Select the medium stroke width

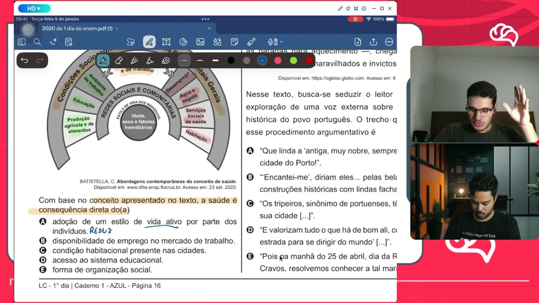[200, 61]
